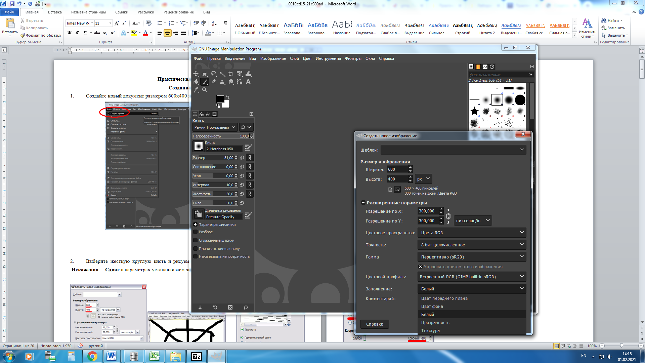Viewport: 645px width, 363px height.
Task: Toggle bold formatting in Word ribbon
Action: pos(70,33)
